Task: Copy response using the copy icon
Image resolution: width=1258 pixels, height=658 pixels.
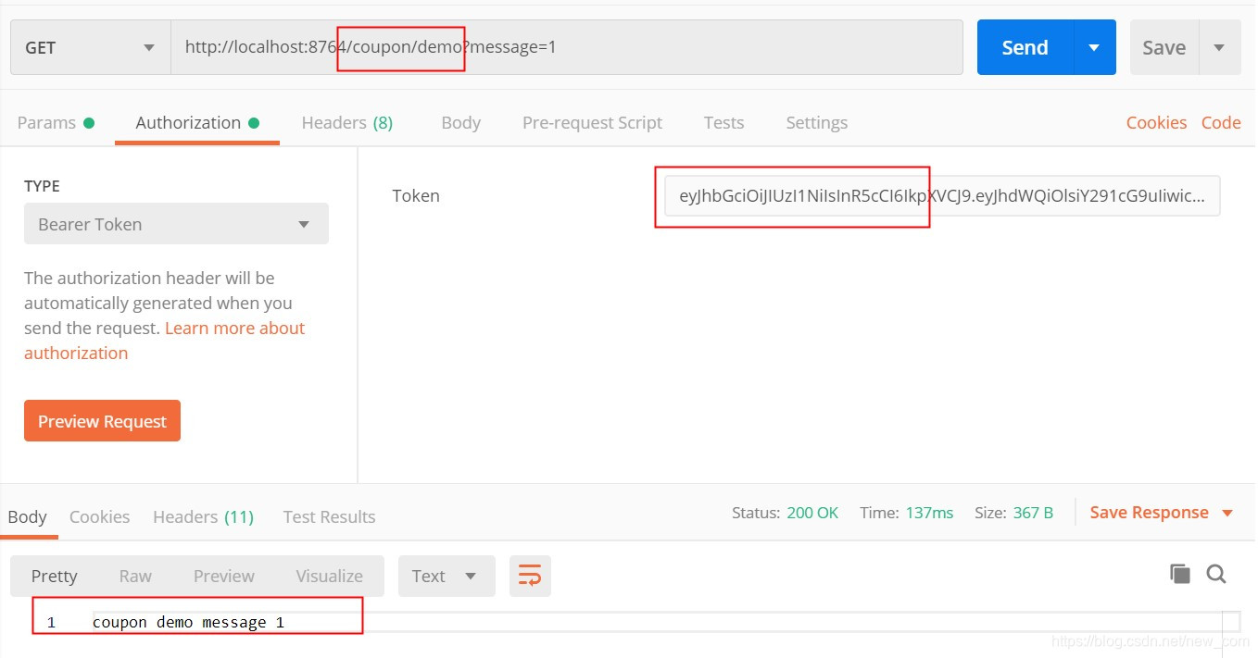Action: [1179, 574]
